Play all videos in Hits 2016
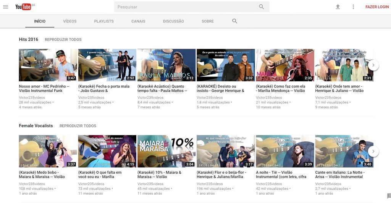 pos(63,40)
